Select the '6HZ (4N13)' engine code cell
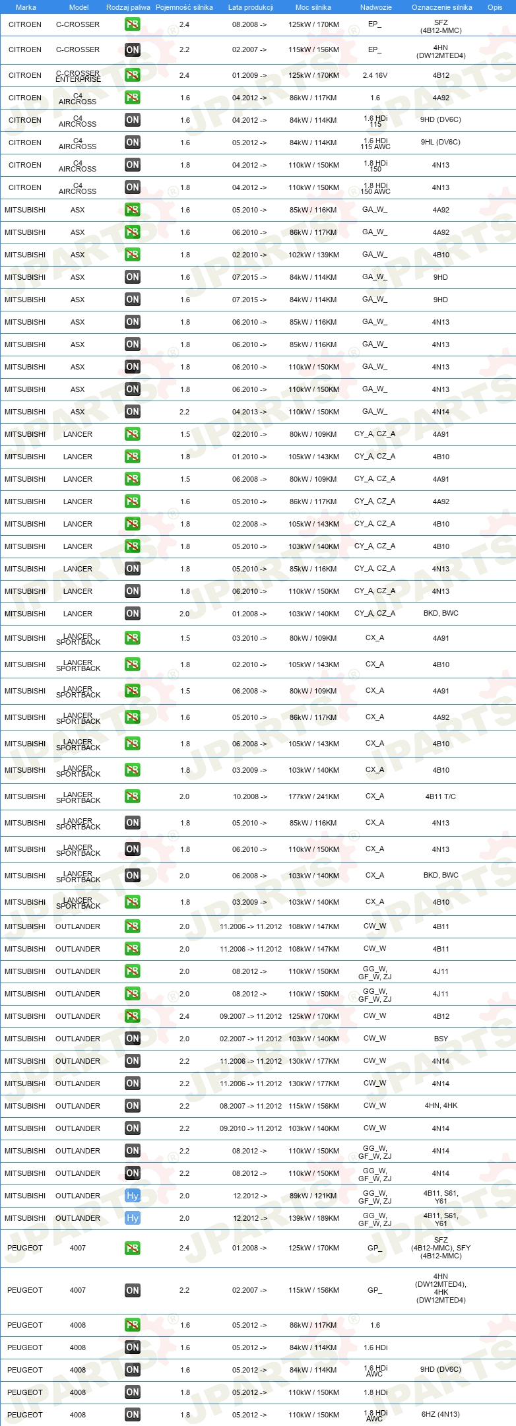 click(441, 1414)
